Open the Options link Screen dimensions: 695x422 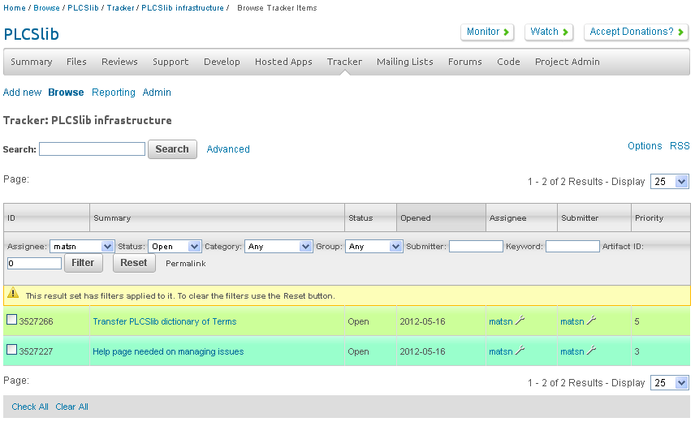645,146
